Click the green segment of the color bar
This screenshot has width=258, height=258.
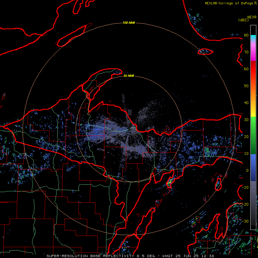253,135
